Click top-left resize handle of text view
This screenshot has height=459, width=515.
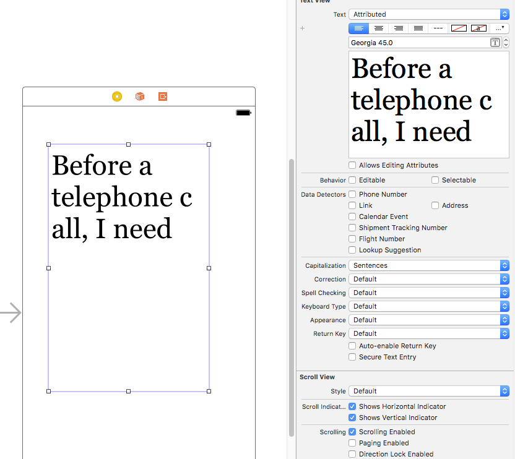point(49,145)
